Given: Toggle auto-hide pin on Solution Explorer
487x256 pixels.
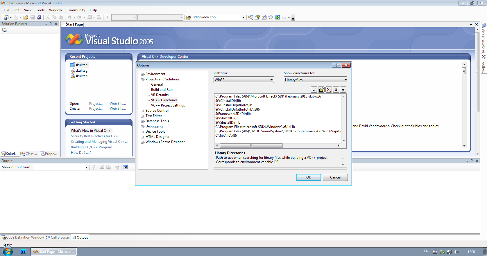Looking at the screenshot, I should coord(51,24).
